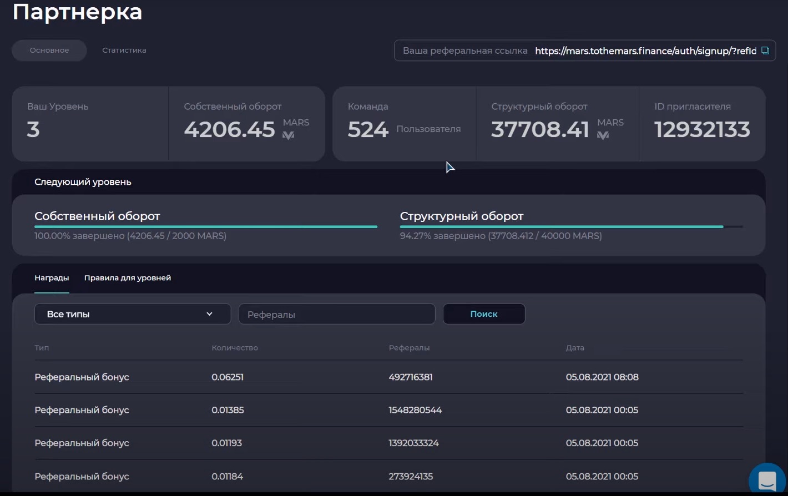Click the team count 524
Image resolution: width=788 pixels, height=496 pixels.
click(368, 129)
